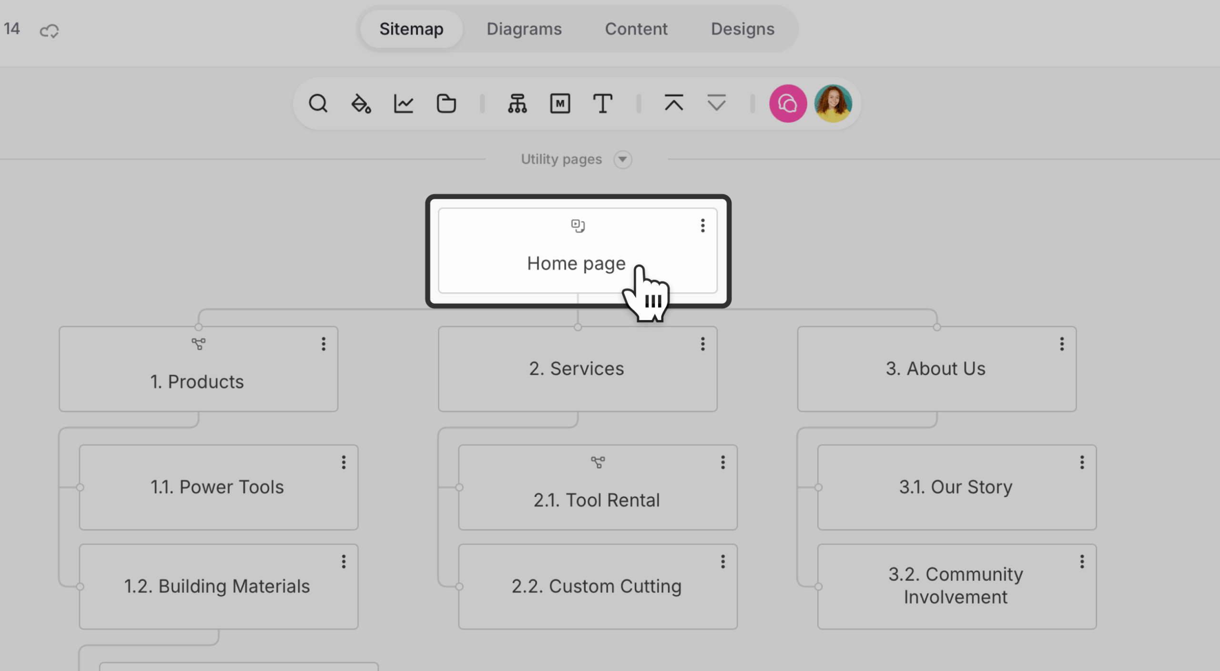The height and width of the screenshot is (671, 1220).
Task: Click the linked design icon on Home page
Action: (578, 226)
